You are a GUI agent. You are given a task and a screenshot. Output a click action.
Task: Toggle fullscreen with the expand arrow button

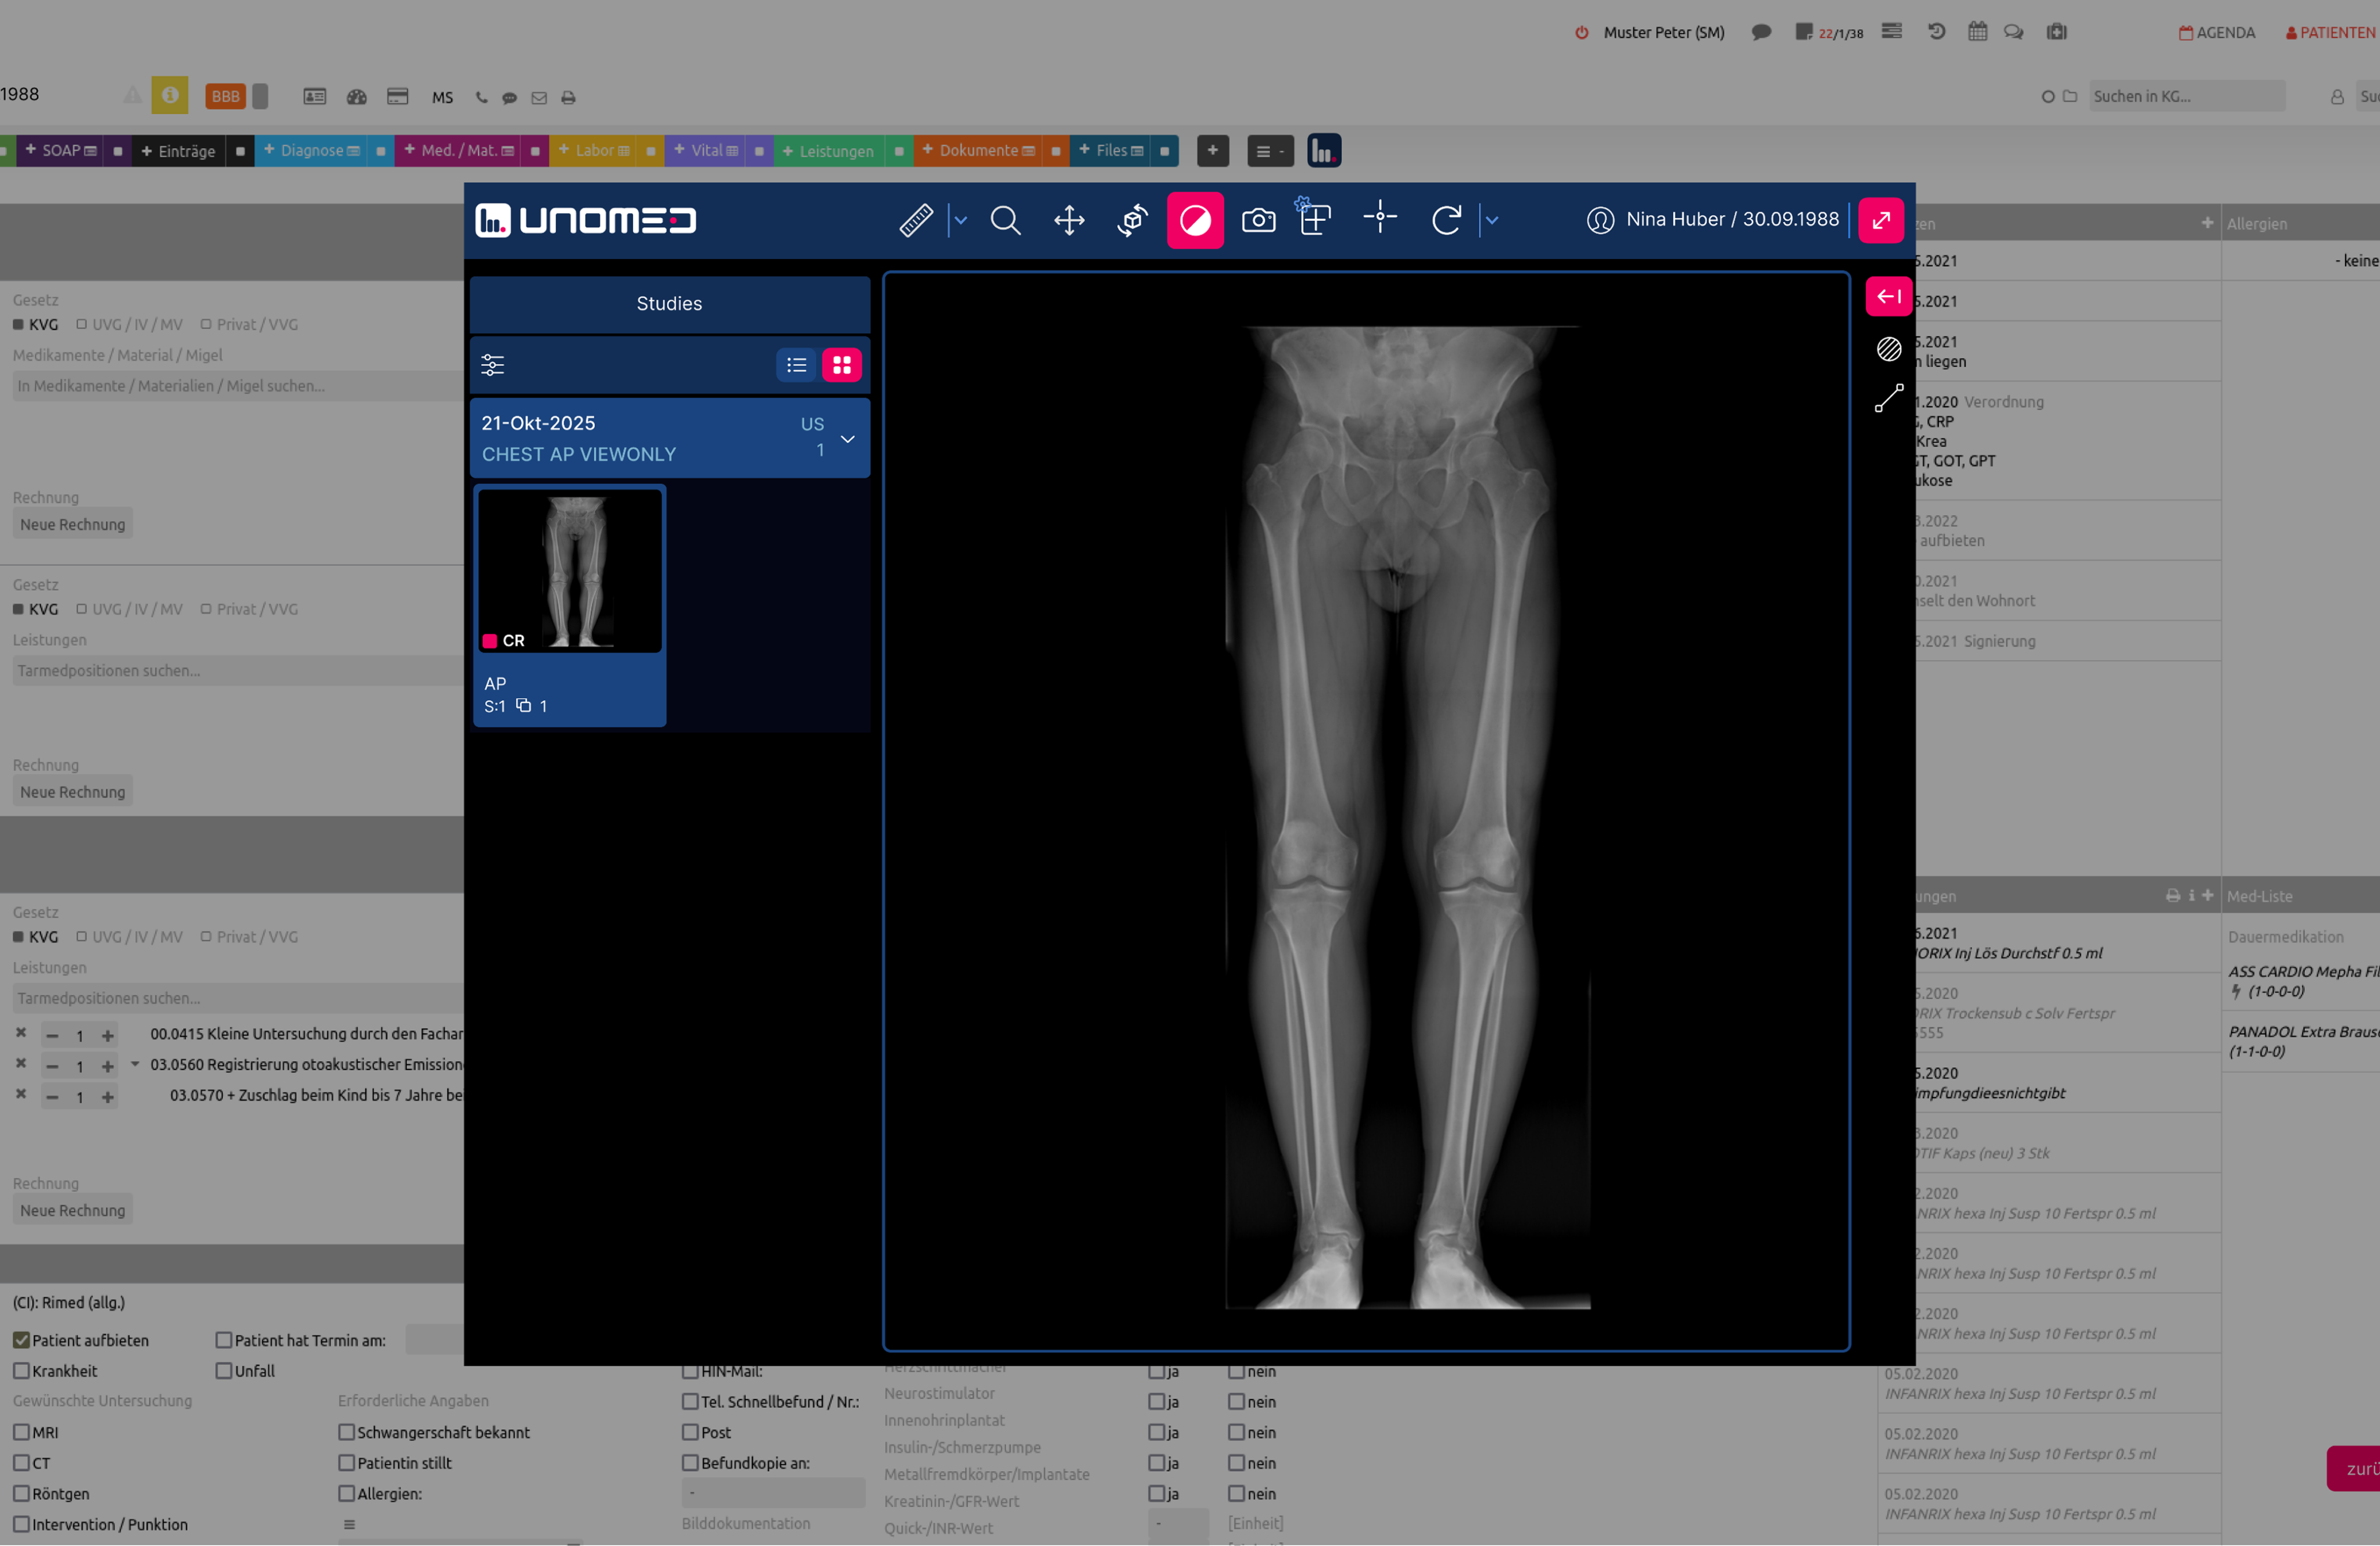(1880, 220)
